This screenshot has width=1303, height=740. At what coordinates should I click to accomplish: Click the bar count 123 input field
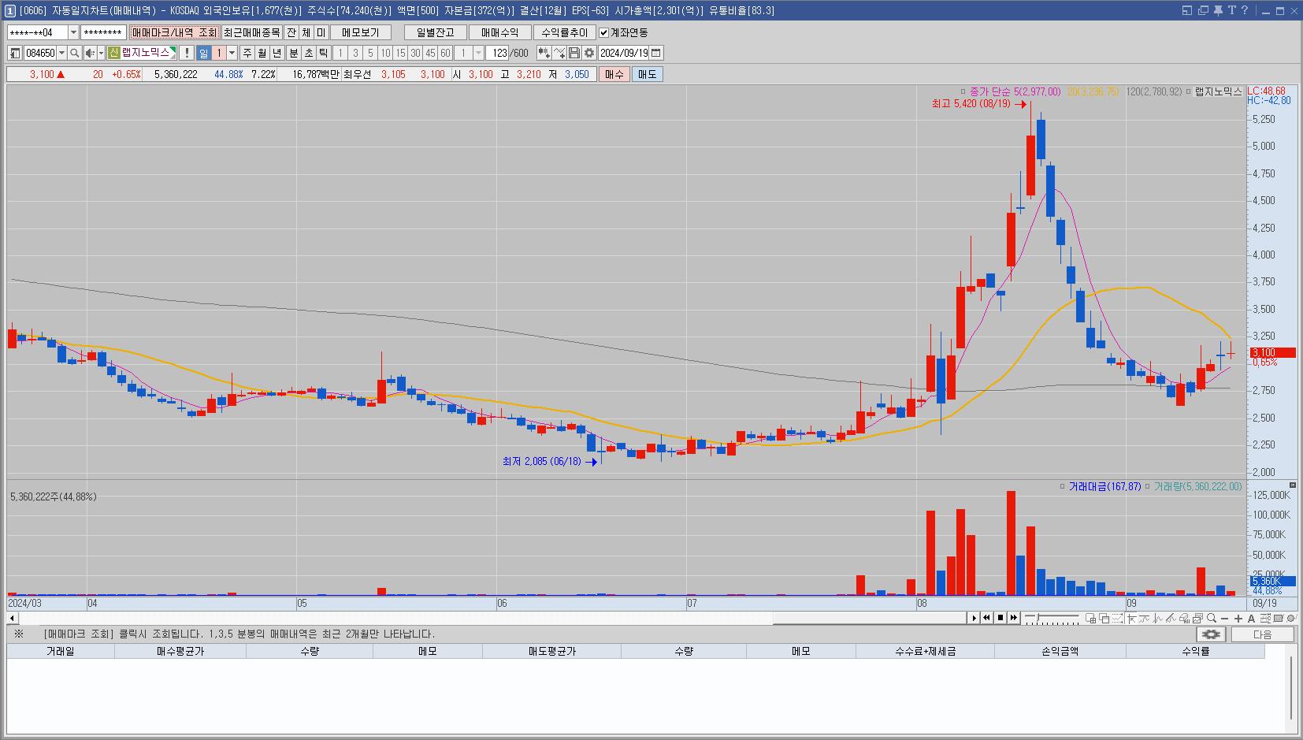(x=497, y=53)
